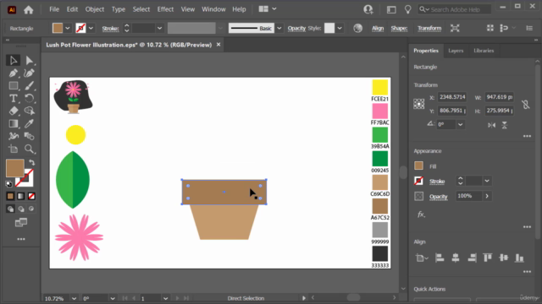This screenshot has width=542, height=304.
Task: Click the Isolate Selected Object icon
Action: (x=455, y=28)
